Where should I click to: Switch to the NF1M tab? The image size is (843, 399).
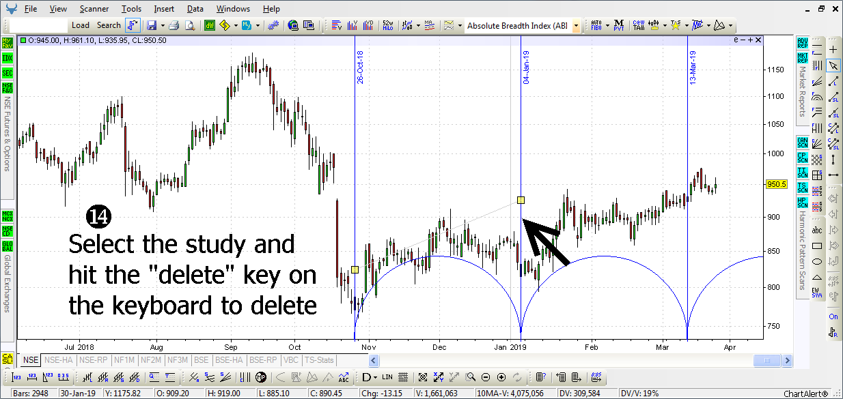click(x=124, y=360)
